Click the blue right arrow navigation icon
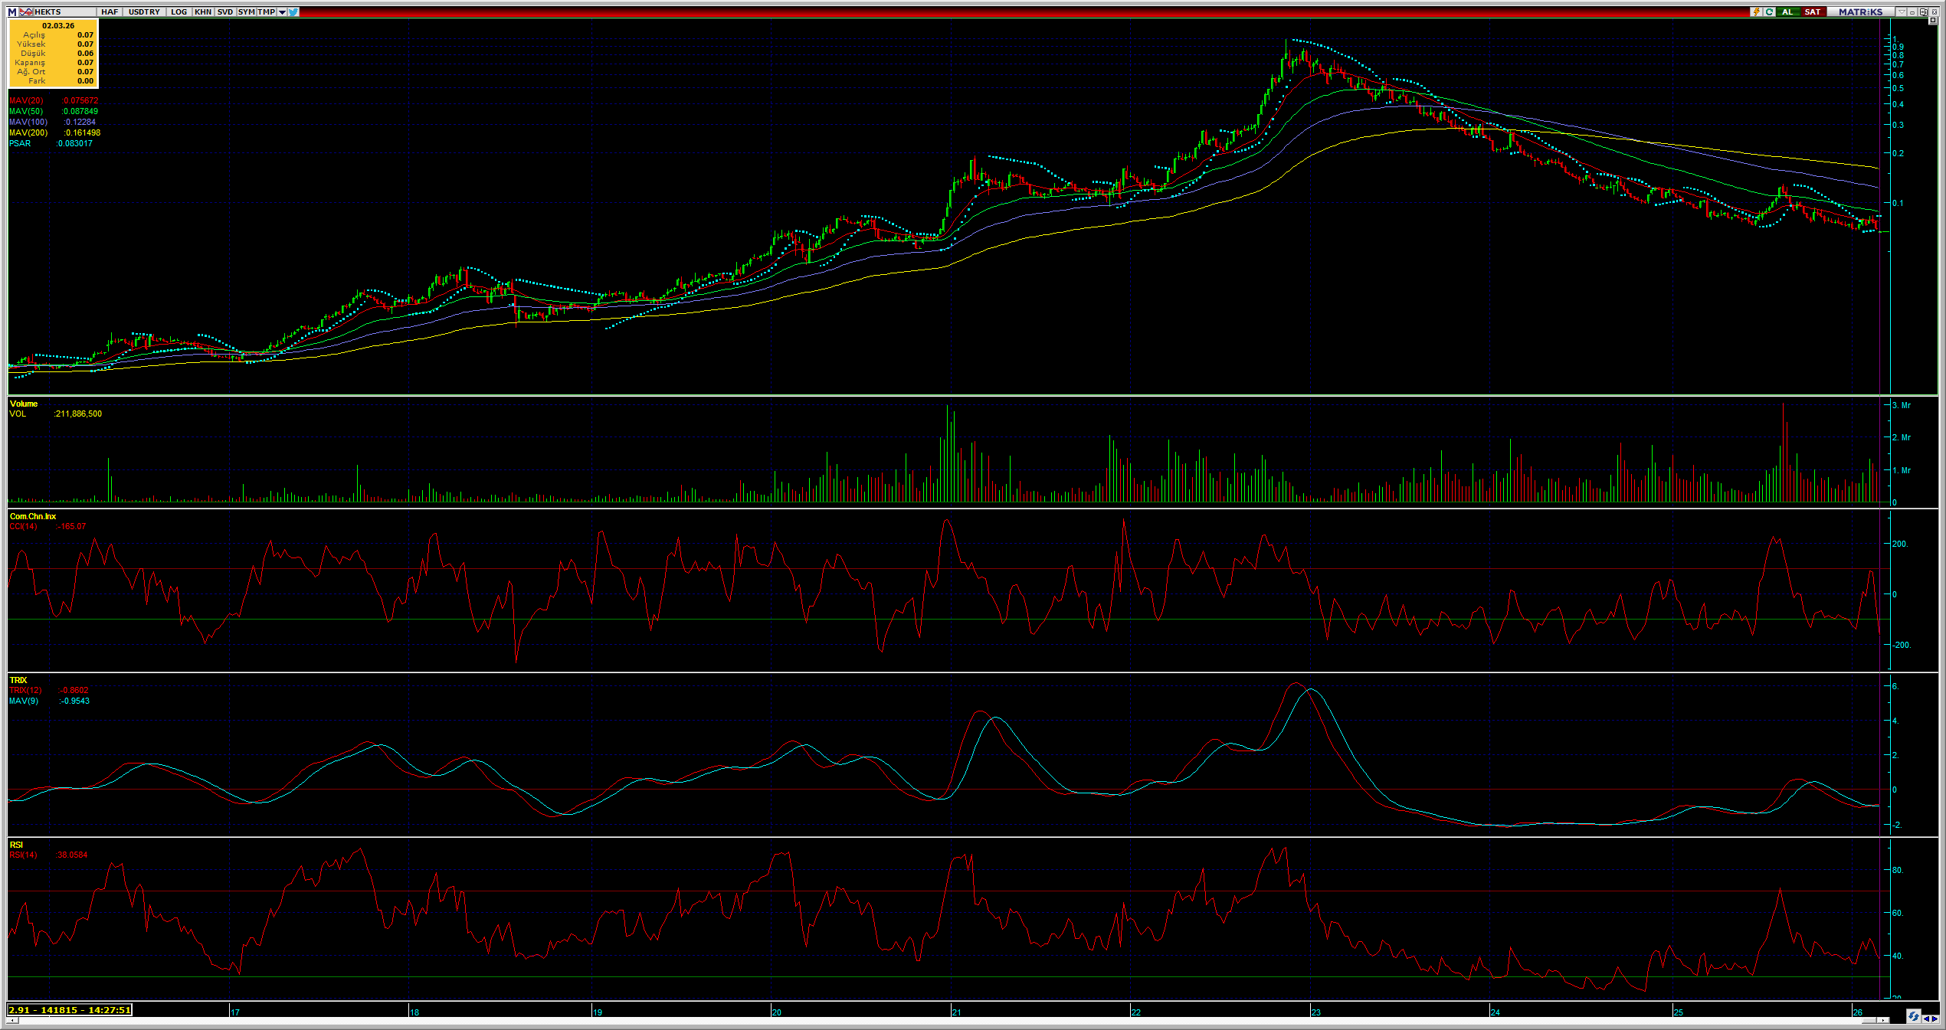Screen dimensions: 1946x1030 (x=1935, y=1019)
